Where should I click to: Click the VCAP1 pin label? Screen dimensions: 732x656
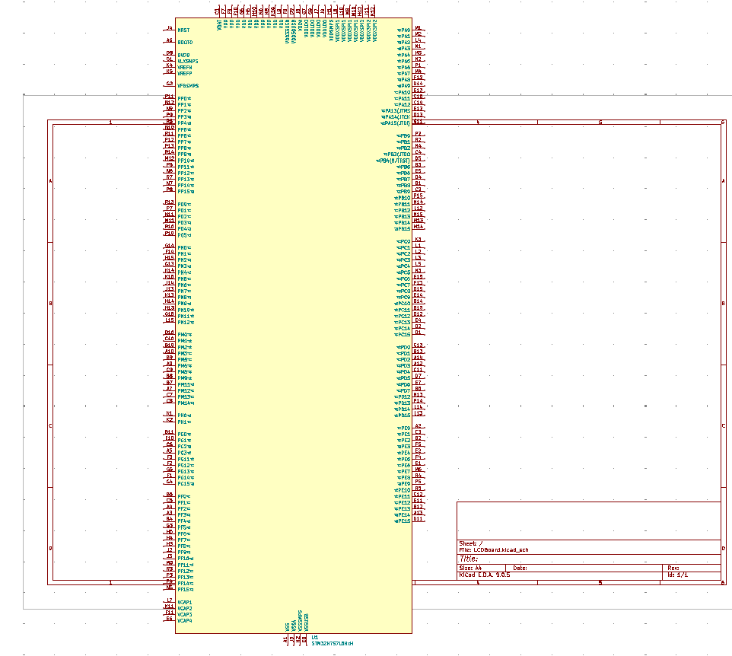(x=185, y=602)
